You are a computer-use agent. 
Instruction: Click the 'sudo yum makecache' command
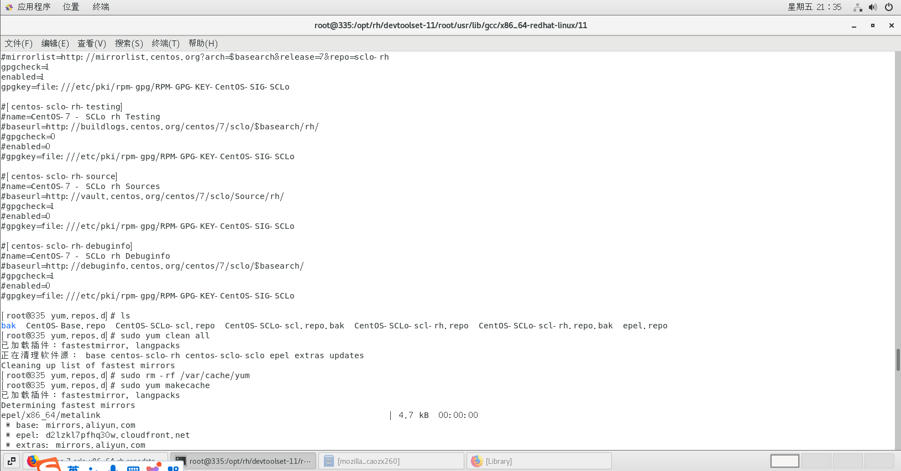tap(165, 385)
